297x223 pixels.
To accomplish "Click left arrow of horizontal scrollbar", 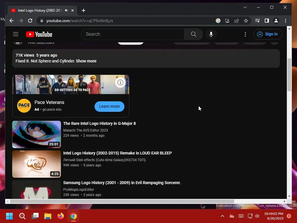I will [7, 202].
